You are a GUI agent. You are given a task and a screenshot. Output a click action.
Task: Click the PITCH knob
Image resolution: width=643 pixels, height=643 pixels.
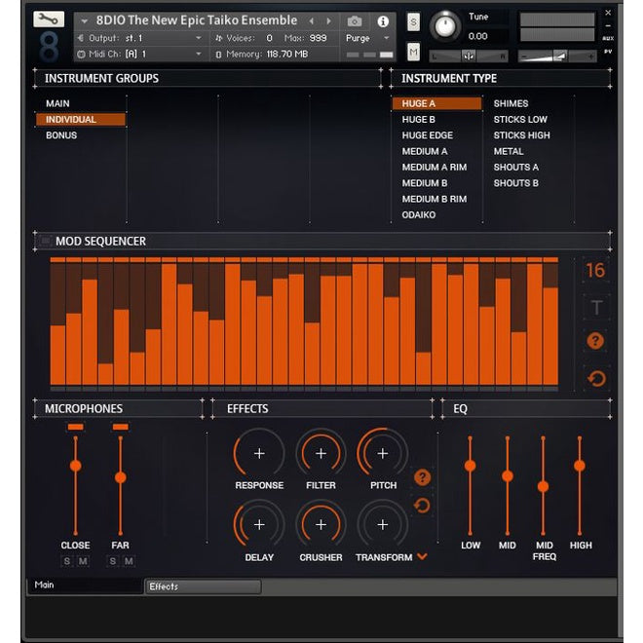click(x=383, y=453)
